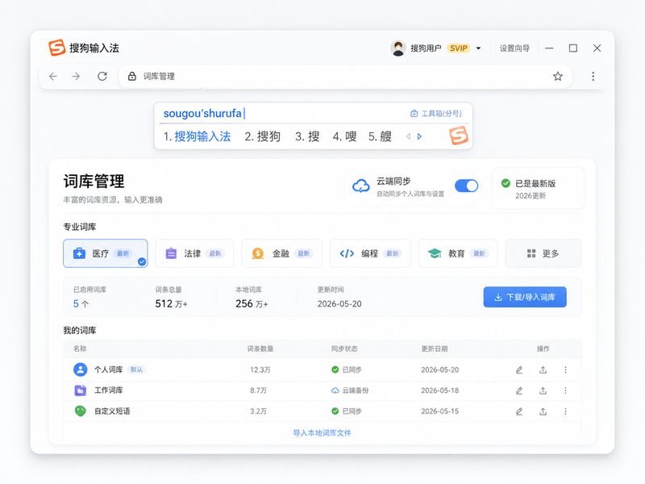Click the 词条数量 column header
This screenshot has width=645, height=484.
[260, 348]
